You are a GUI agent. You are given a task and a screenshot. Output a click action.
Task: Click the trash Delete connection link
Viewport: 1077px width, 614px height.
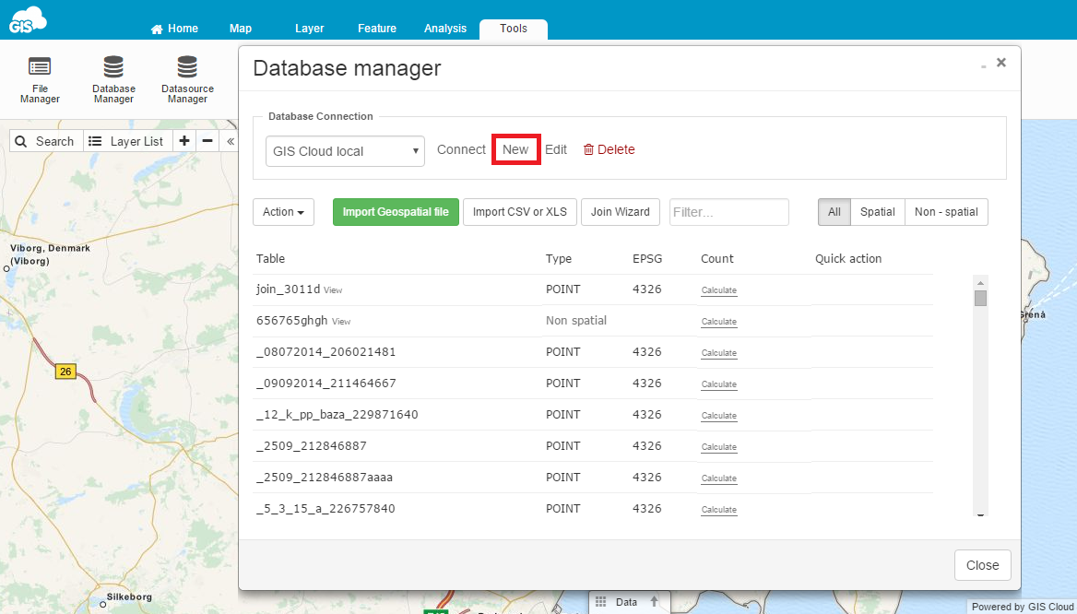point(610,149)
